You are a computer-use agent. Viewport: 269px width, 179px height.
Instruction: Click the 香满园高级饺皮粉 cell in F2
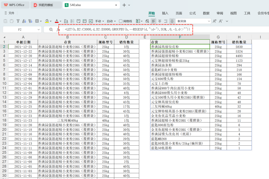point(180,47)
